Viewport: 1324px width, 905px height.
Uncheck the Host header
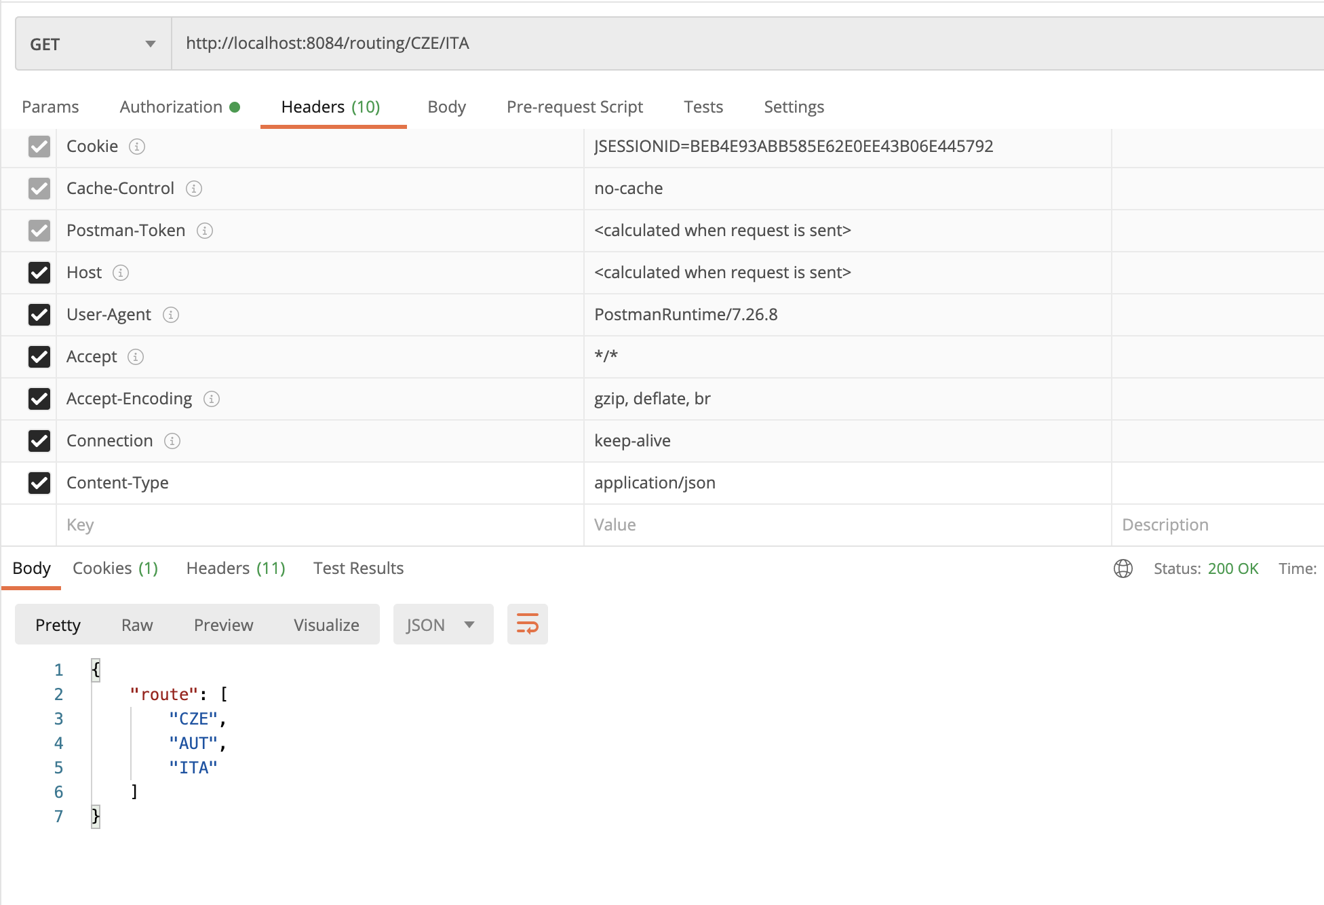[x=39, y=273]
